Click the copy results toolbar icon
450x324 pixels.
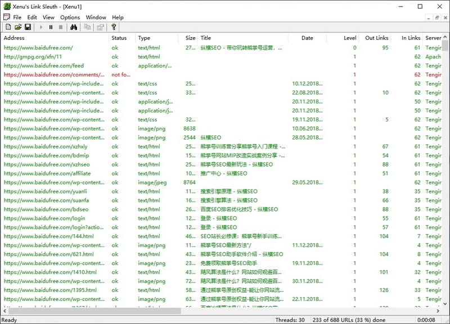pos(86,28)
